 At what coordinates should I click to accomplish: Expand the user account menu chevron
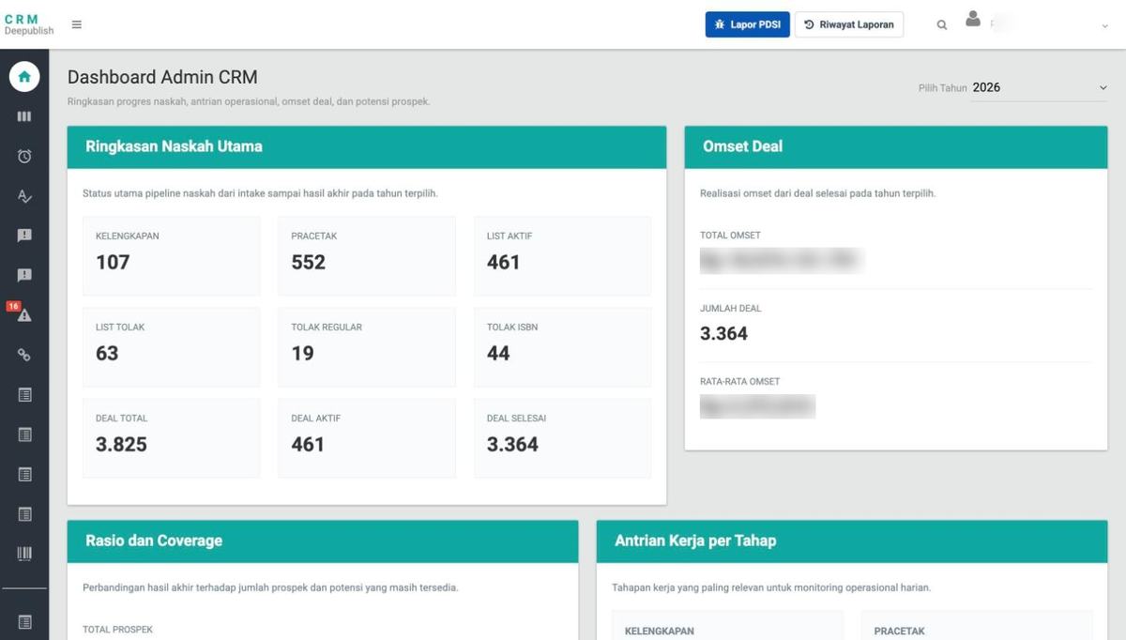(1104, 26)
